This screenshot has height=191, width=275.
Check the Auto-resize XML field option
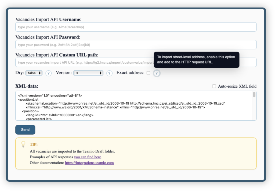pos(214,86)
